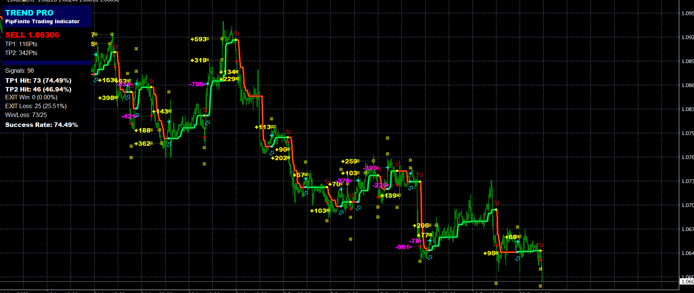Viewport: 694px width, 293px height.
Task: Click the magenta -961 loss label
Action: 403,247
